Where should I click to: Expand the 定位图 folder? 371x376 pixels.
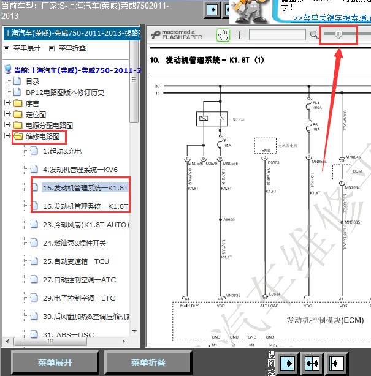(x=7, y=114)
